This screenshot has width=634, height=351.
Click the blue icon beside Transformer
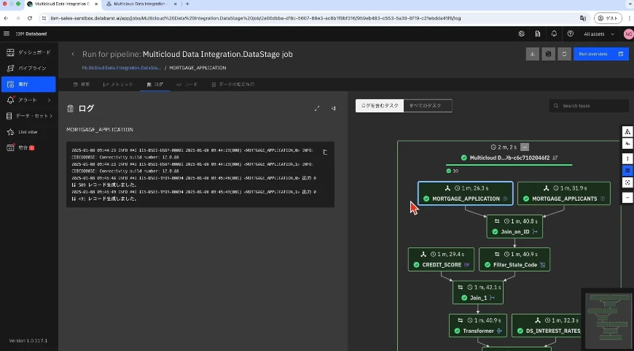coord(499,331)
